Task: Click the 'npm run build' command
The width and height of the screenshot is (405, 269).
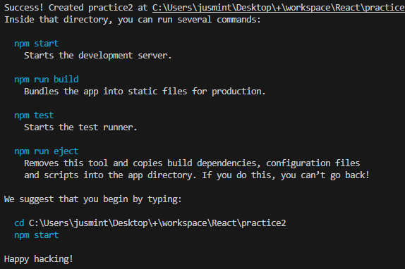Action: [x=47, y=80]
